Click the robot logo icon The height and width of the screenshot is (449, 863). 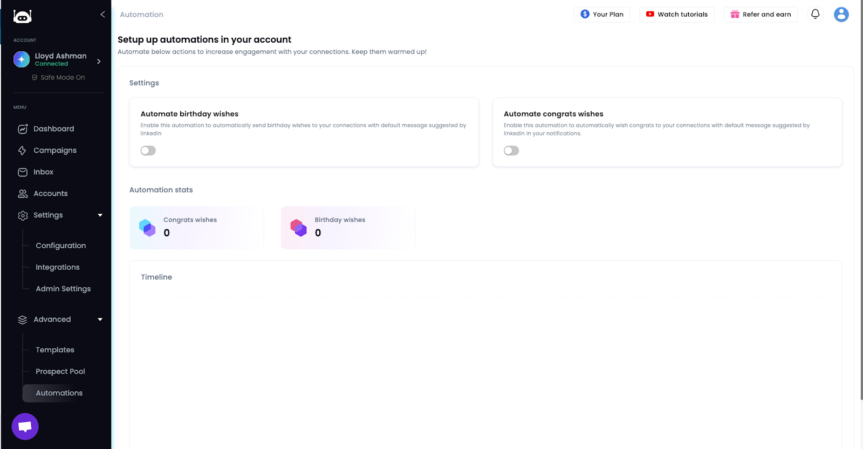coord(22,17)
